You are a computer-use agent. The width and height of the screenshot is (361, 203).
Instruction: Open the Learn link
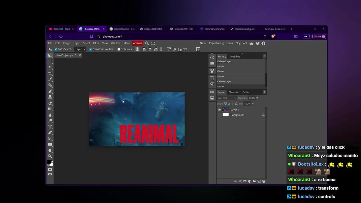pyautogui.click(x=230, y=43)
